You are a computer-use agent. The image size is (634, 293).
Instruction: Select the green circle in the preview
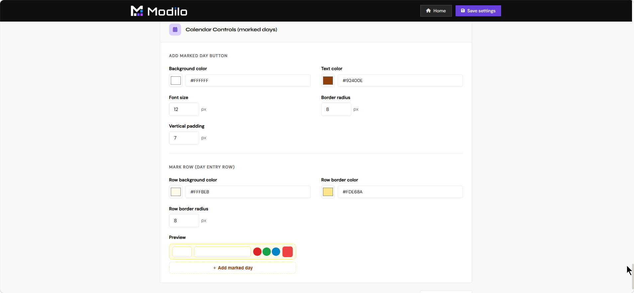(x=266, y=252)
